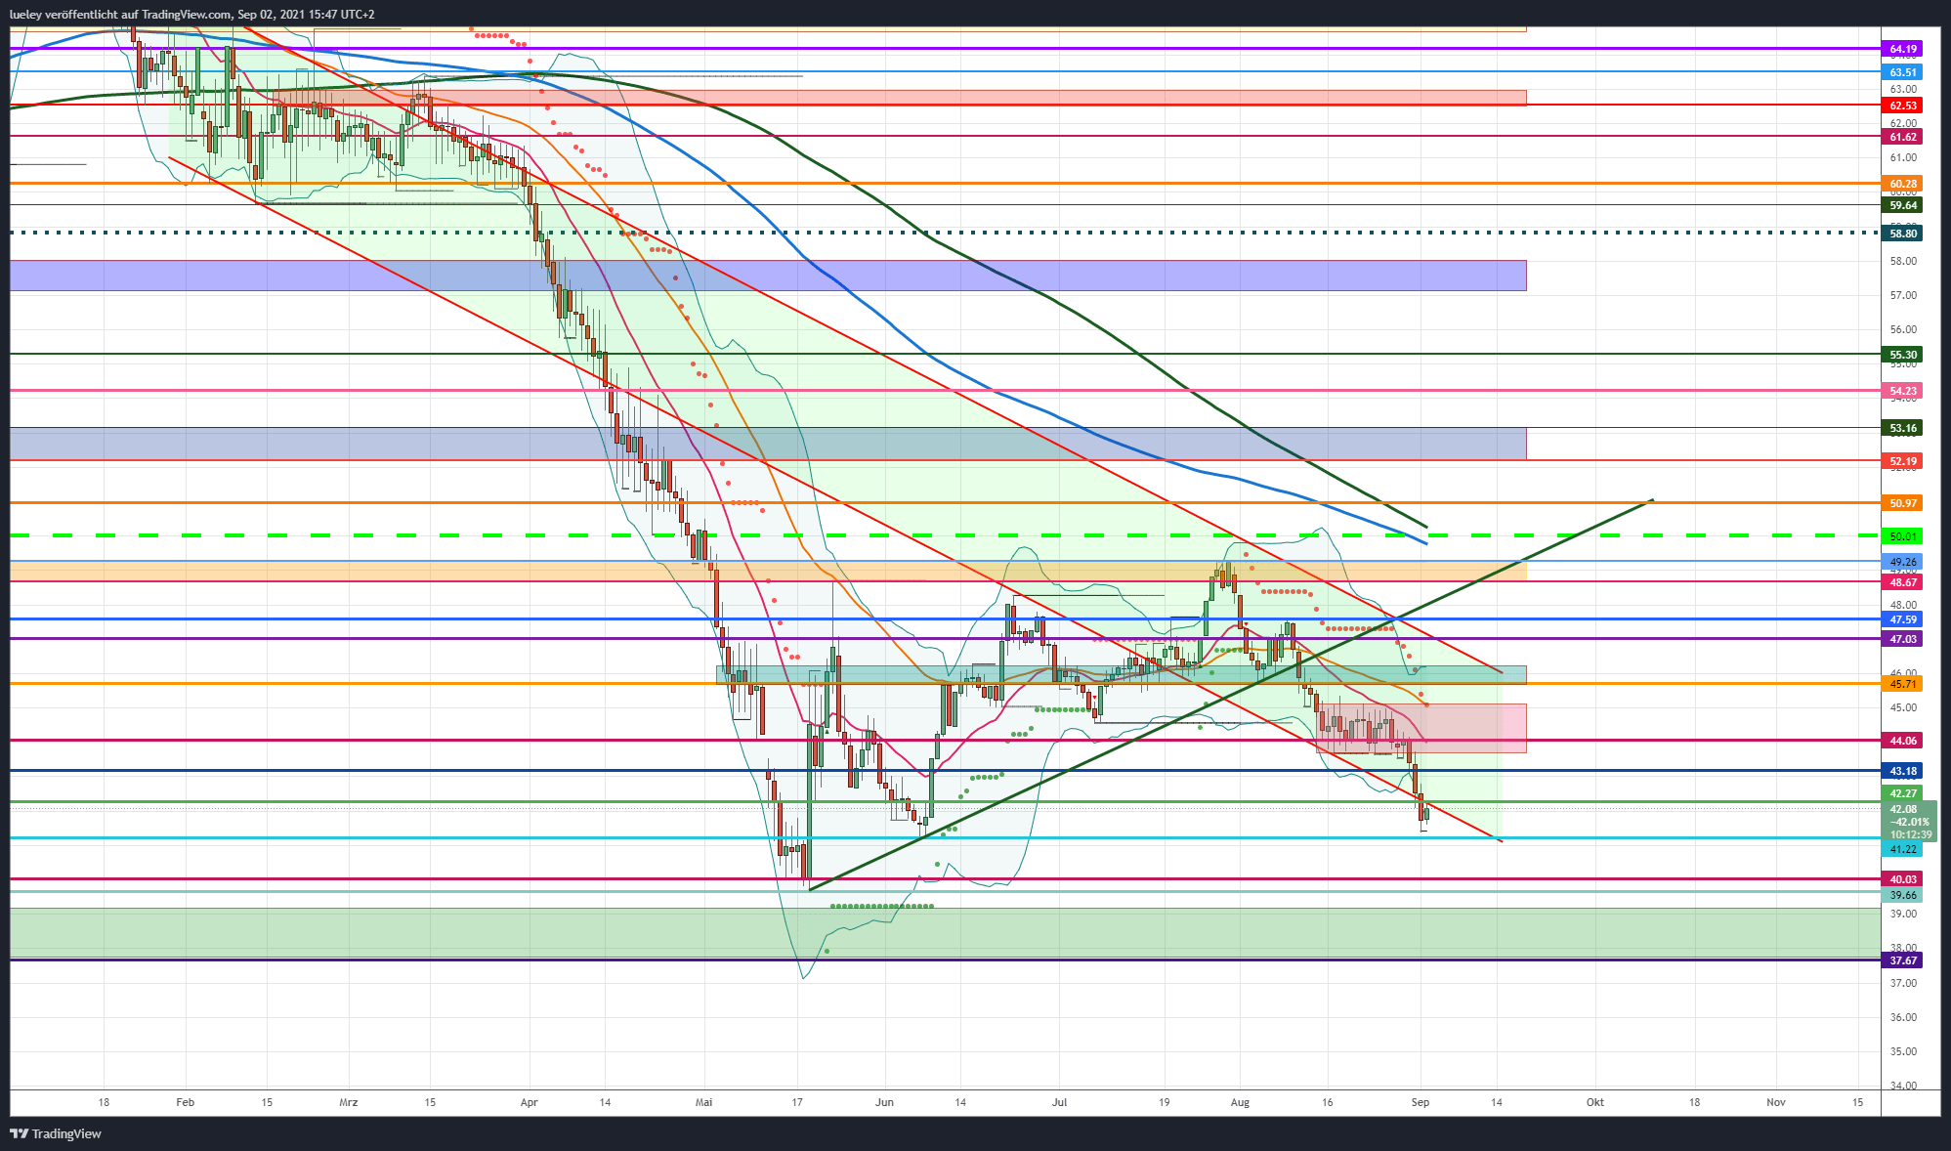Select the cyan 41.22 price label

pyautogui.click(x=1902, y=850)
